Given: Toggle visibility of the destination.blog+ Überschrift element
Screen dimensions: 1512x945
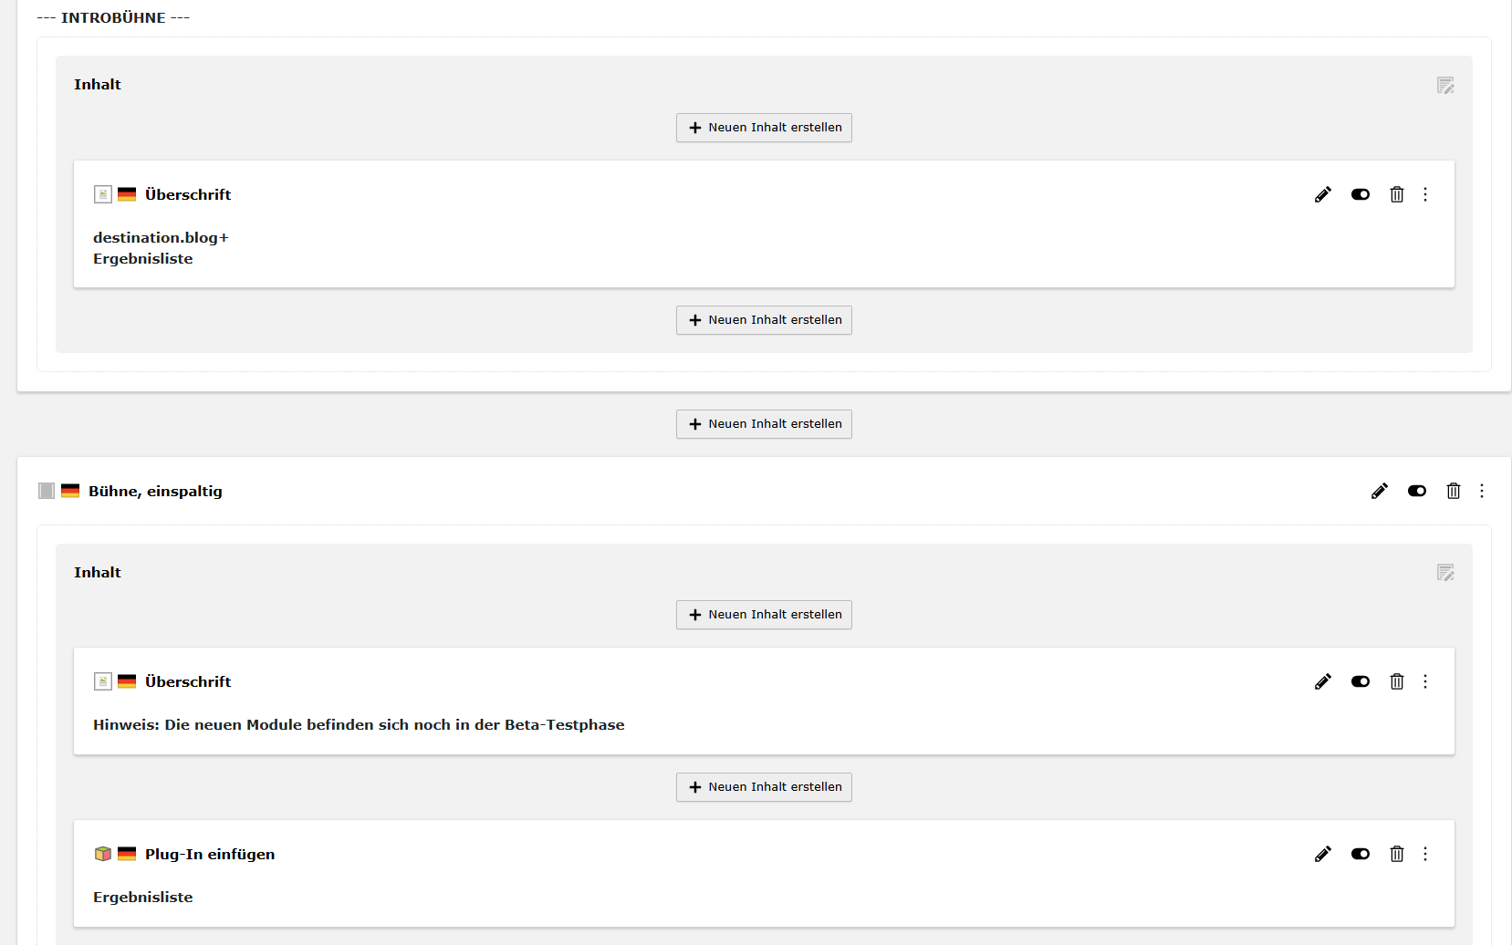Looking at the screenshot, I should click(x=1361, y=194).
